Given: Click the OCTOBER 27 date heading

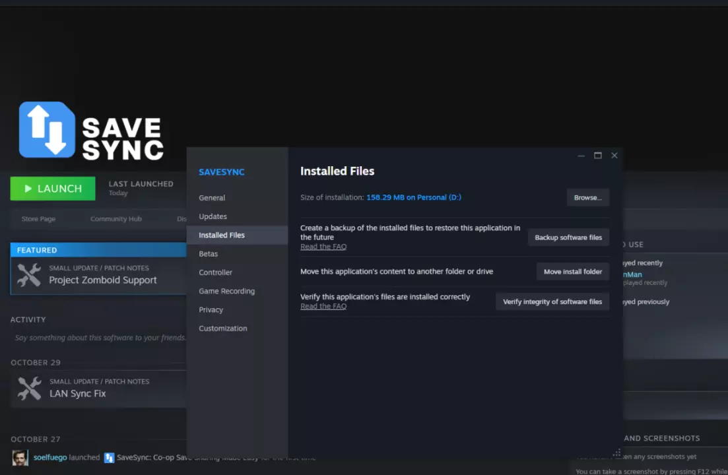Looking at the screenshot, I should coord(36,439).
